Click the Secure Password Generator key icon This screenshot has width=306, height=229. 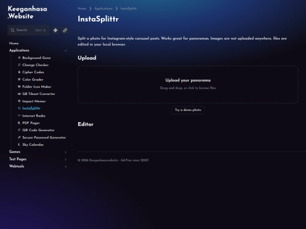pyautogui.click(x=19, y=137)
